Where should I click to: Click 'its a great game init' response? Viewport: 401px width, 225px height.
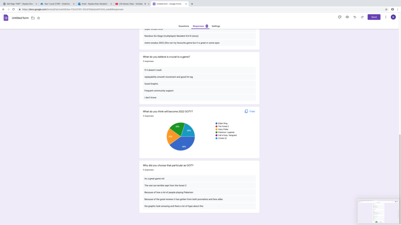(x=199, y=179)
